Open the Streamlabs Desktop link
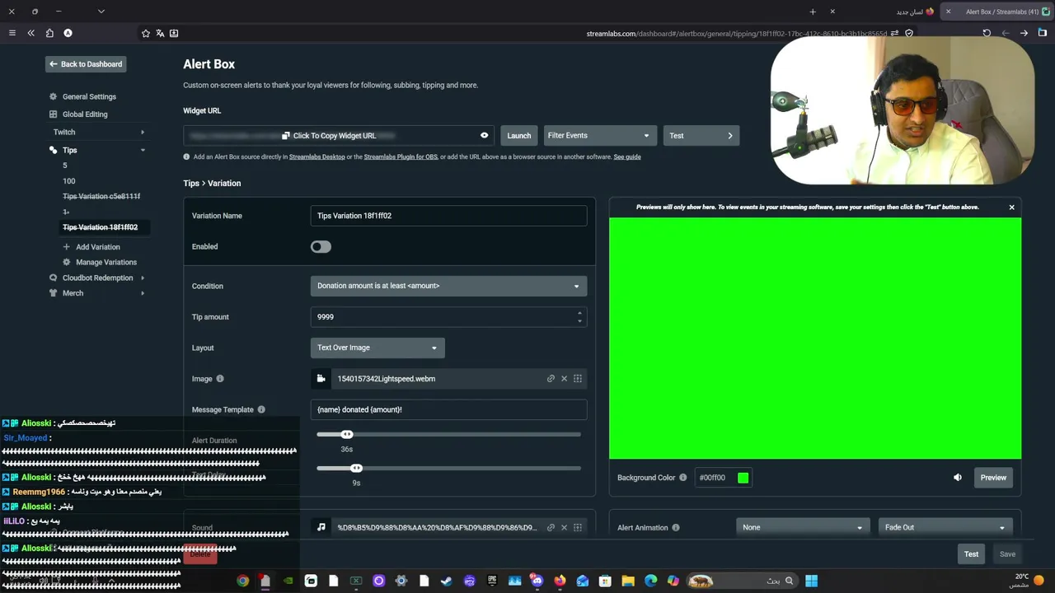Screen dimensions: 1055x593 [x=317, y=156]
